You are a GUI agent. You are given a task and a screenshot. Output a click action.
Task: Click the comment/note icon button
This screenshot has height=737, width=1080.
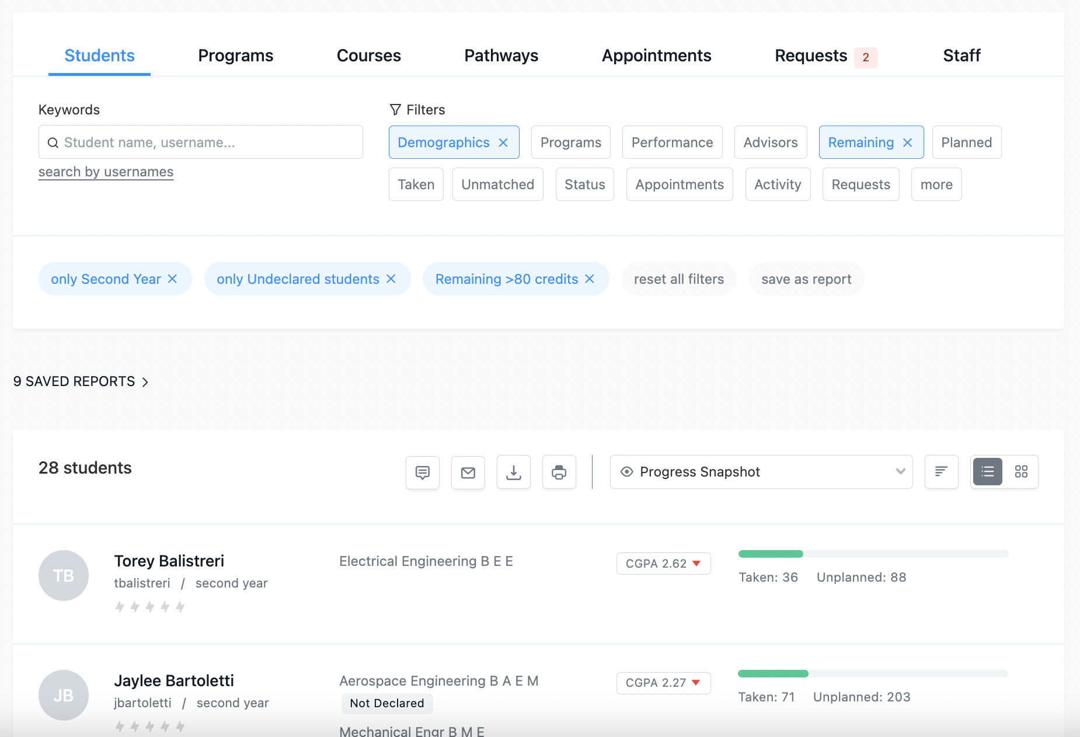[x=423, y=472]
